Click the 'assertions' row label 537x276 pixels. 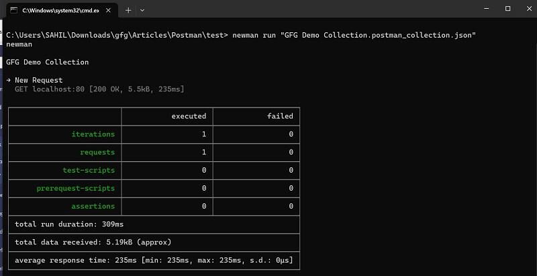(93, 206)
